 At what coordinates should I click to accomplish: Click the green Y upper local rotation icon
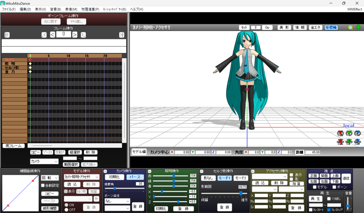[x=349, y=133]
